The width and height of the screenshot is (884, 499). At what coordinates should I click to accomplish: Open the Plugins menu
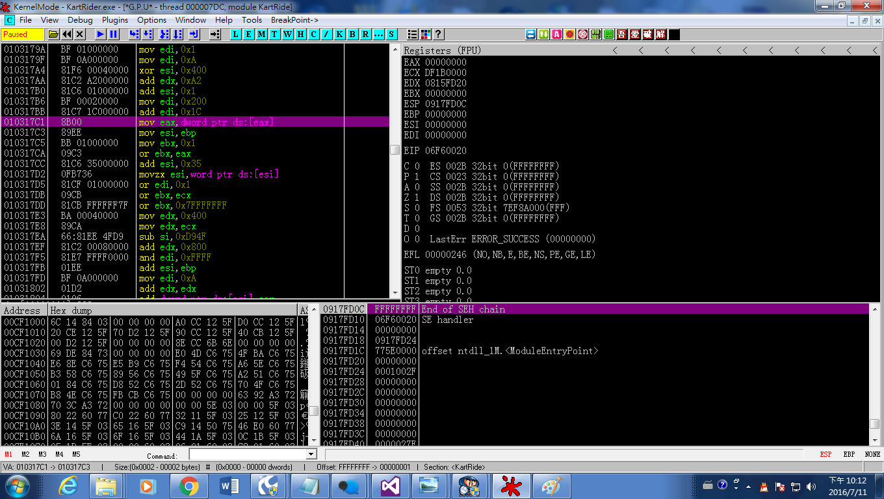click(115, 20)
